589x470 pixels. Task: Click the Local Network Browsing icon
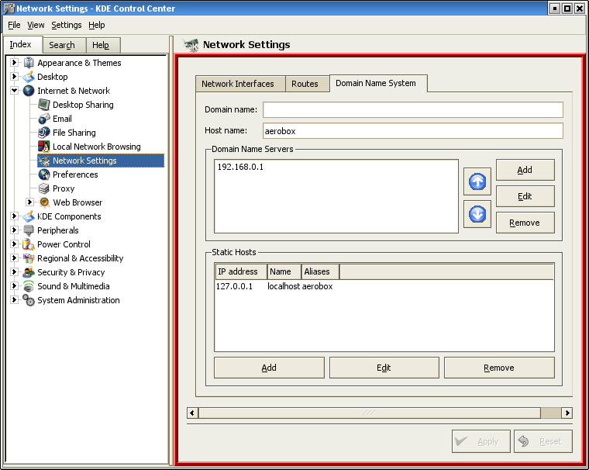[44, 147]
